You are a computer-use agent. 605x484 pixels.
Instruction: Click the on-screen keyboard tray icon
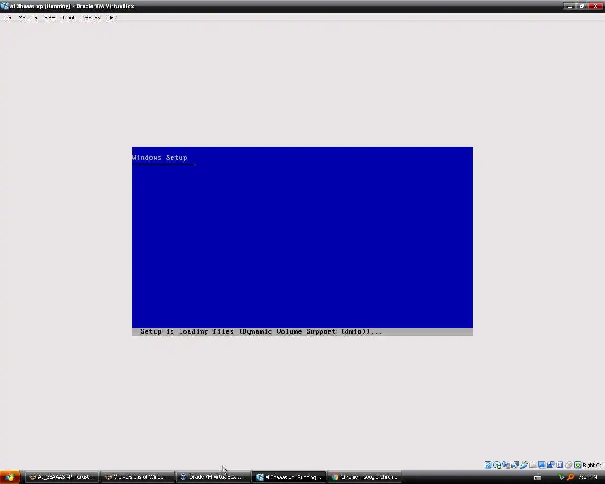pos(537,477)
